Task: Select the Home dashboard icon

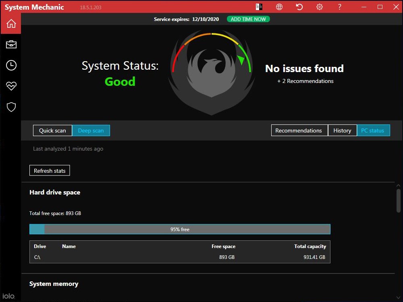Action: point(10,23)
